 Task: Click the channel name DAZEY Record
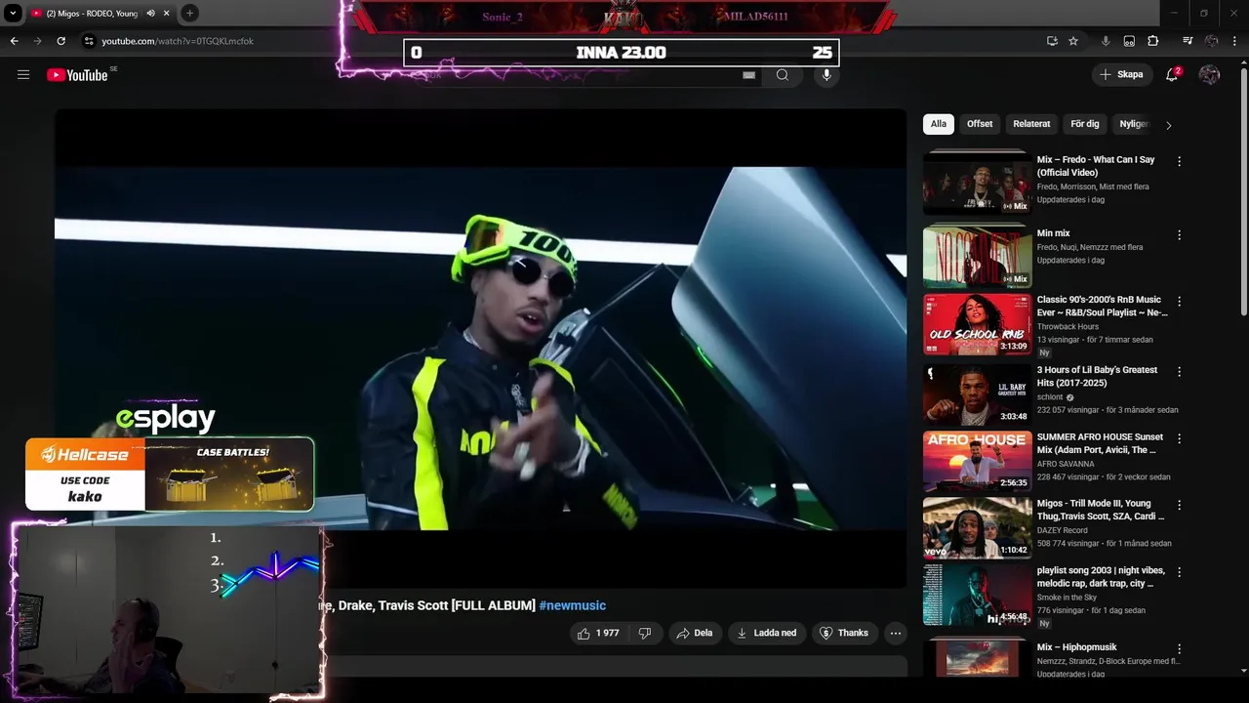1062,530
